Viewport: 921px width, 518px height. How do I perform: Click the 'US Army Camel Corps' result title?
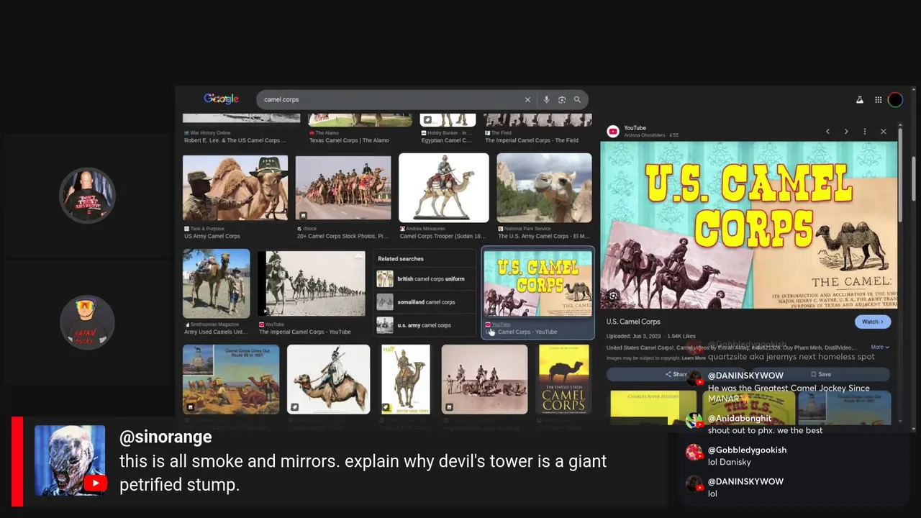tap(212, 236)
